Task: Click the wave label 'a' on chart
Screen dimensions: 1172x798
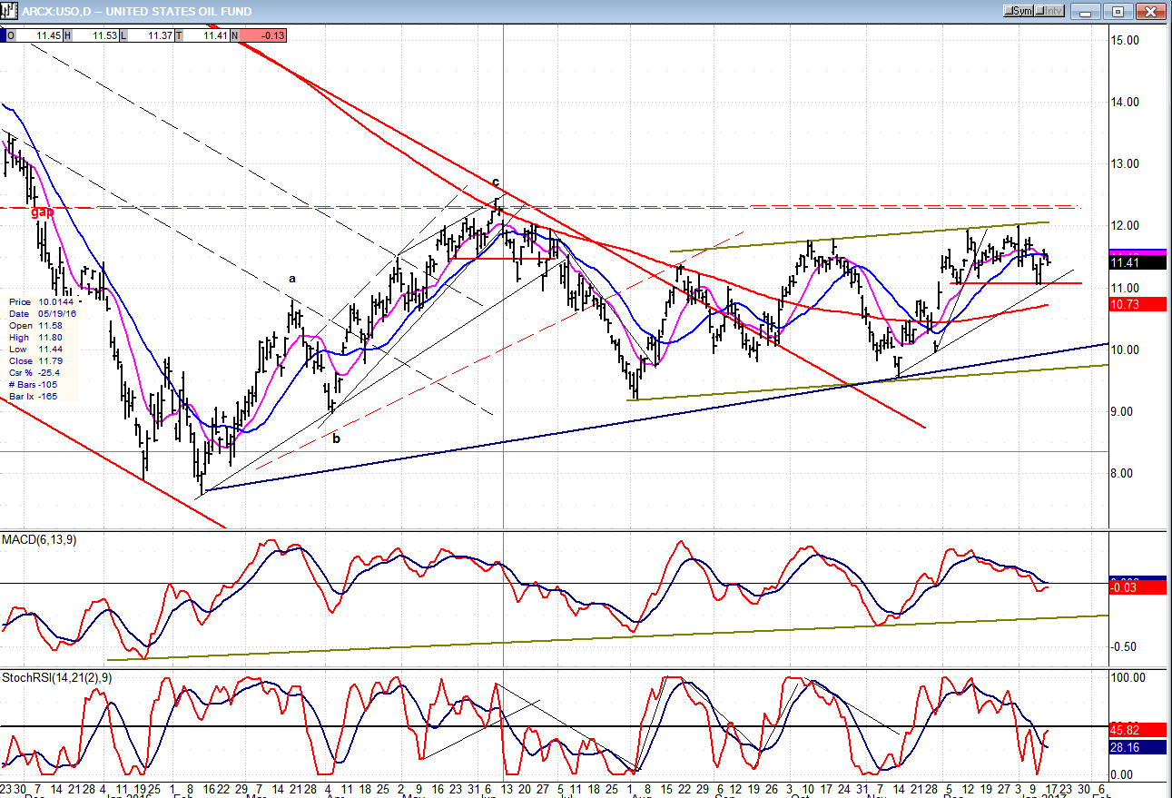Action: 292,279
